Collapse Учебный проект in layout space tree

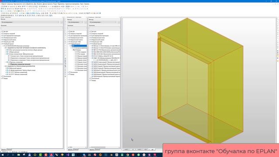68,44
